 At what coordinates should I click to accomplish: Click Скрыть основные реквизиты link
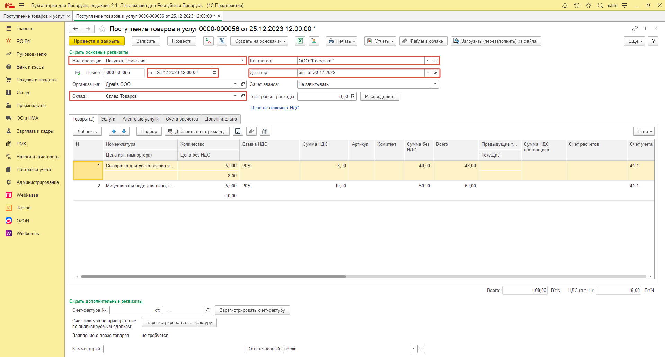(99, 52)
